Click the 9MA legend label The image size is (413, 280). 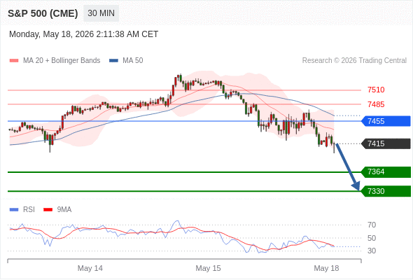[64, 210]
